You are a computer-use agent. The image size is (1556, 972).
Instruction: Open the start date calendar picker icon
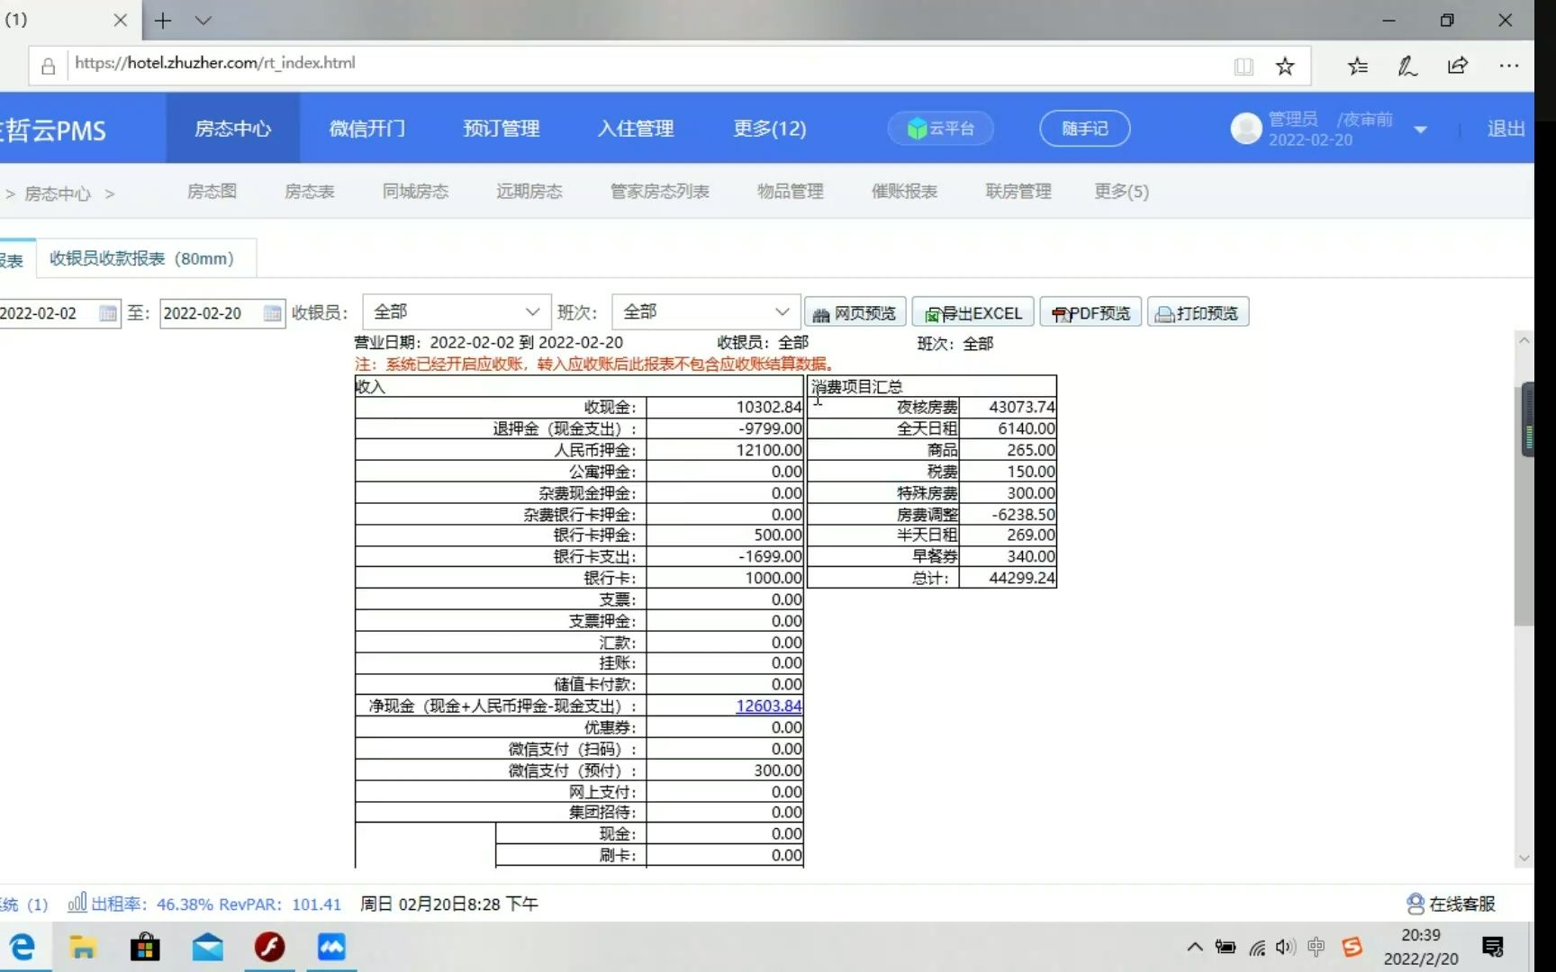pos(107,313)
